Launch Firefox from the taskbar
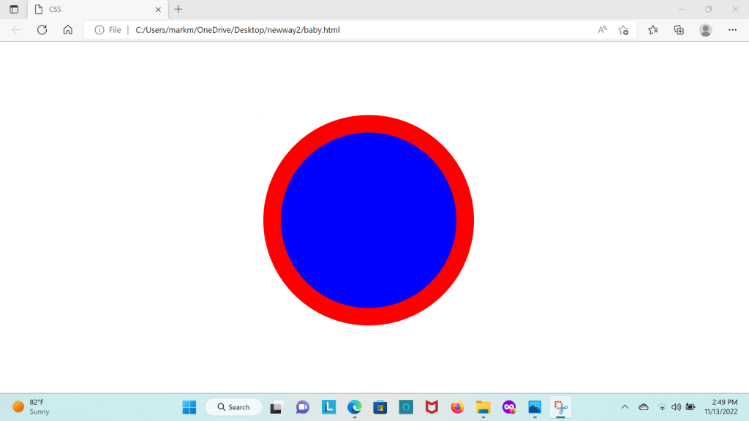This screenshot has width=749, height=421. (x=457, y=407)
